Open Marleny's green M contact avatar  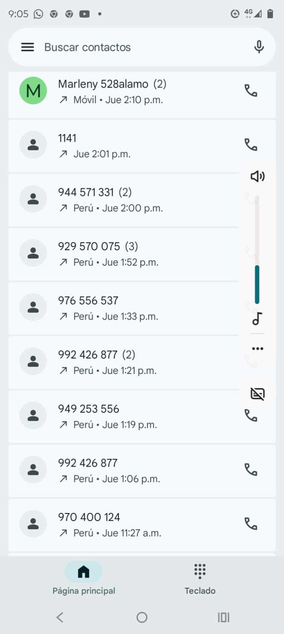point(33,91)
